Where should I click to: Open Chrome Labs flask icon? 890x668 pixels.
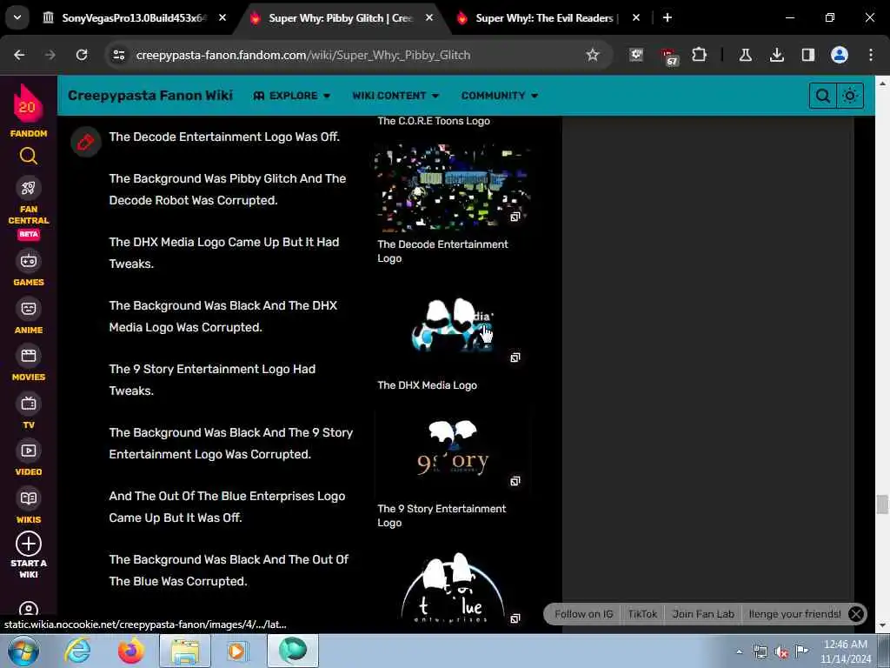pos(745,55)
